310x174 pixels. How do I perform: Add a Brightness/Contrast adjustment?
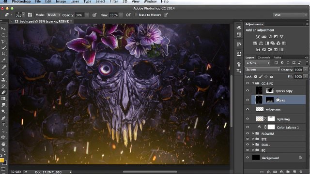258,37
